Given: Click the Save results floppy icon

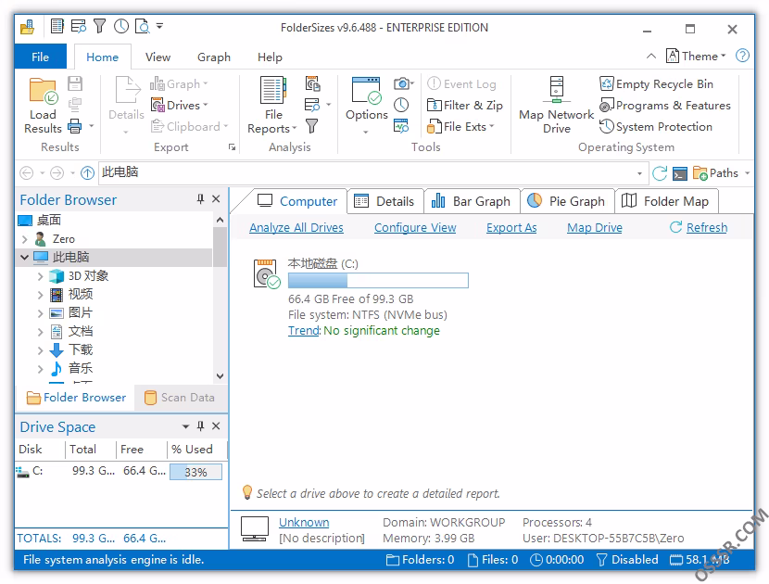Looking at the screenshot, I should 75,83.
